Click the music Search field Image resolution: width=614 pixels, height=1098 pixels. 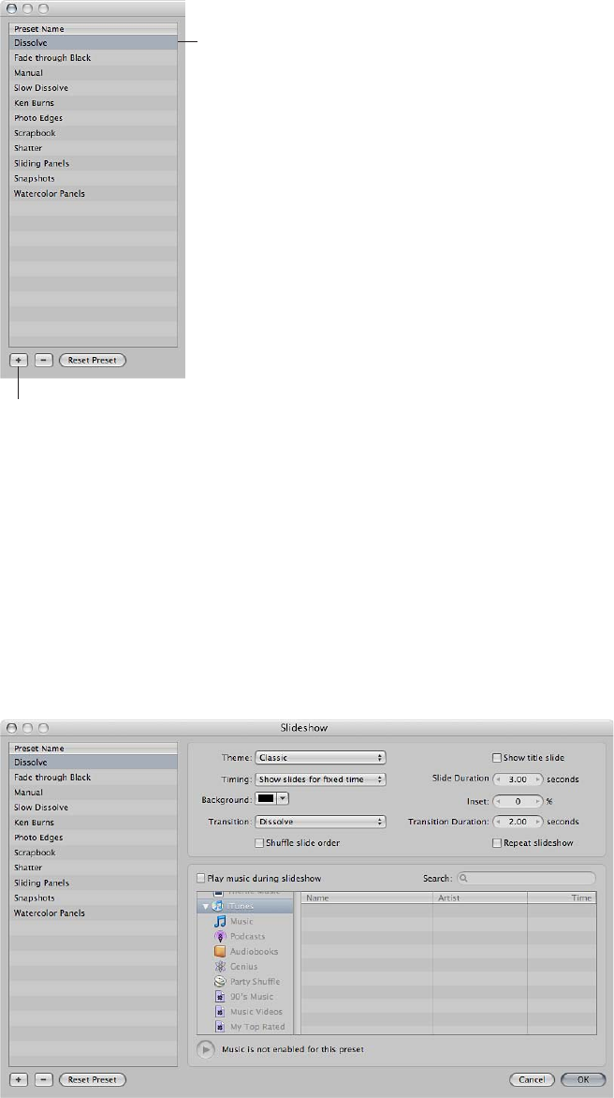(527, 878)
